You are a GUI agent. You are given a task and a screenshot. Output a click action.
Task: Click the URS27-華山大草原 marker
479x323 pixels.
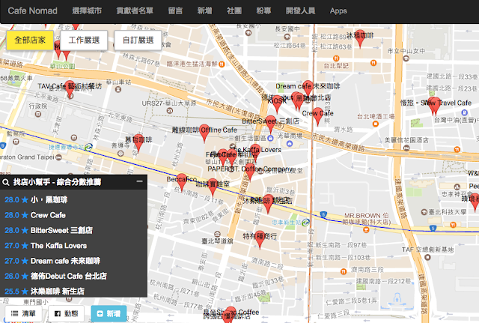(x=170, y=111)
